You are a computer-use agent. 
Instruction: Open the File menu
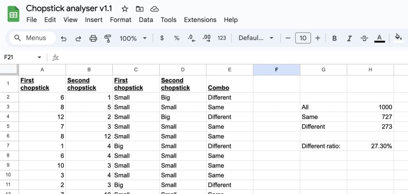31,20
